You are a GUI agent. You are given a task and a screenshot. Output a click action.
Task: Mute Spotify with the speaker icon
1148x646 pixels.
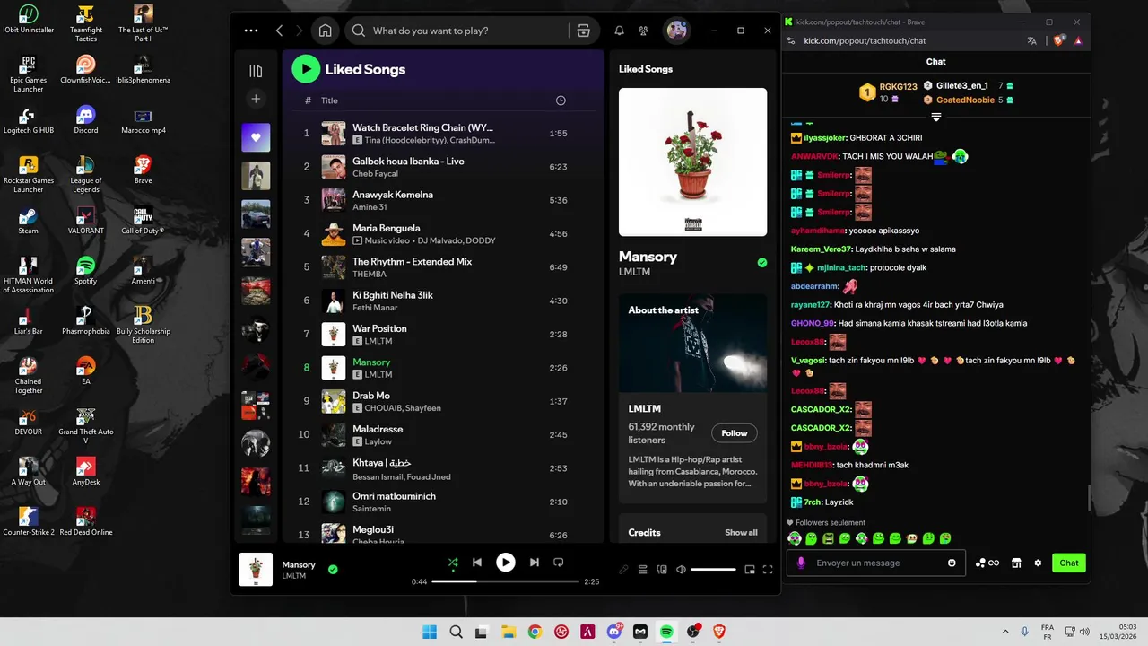click(681, 569)
